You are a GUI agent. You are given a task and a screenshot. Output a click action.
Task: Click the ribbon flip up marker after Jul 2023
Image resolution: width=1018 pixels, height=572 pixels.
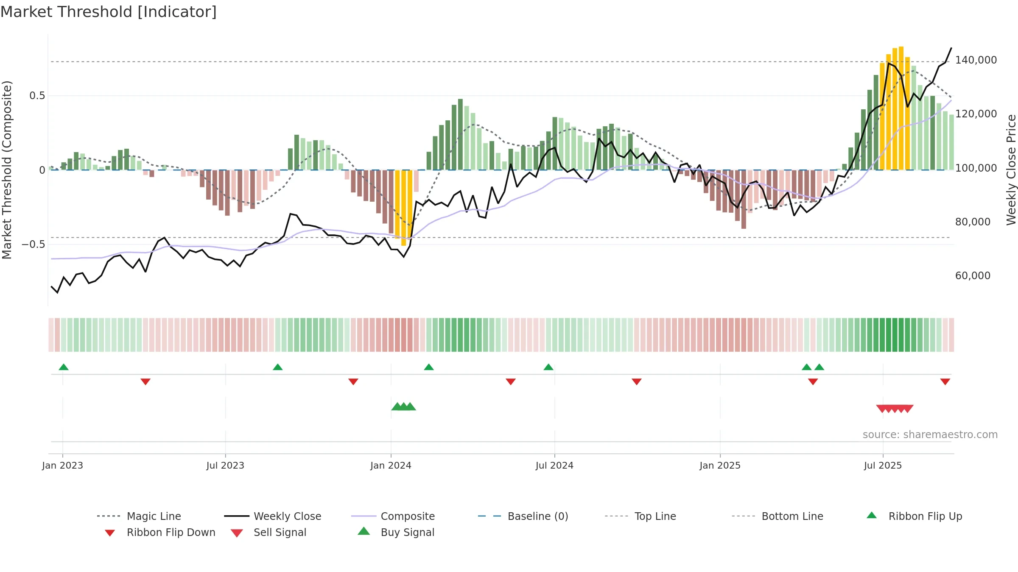[278, 367]
